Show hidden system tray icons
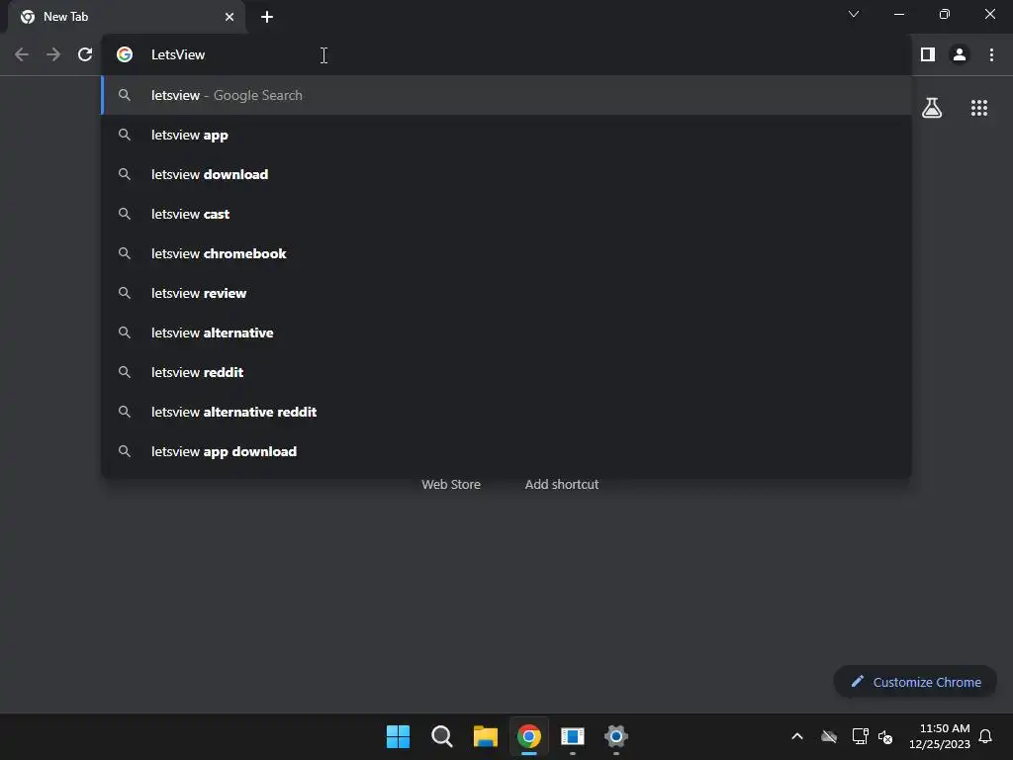Screen dimensions: 1013x760 coord(797,736)
